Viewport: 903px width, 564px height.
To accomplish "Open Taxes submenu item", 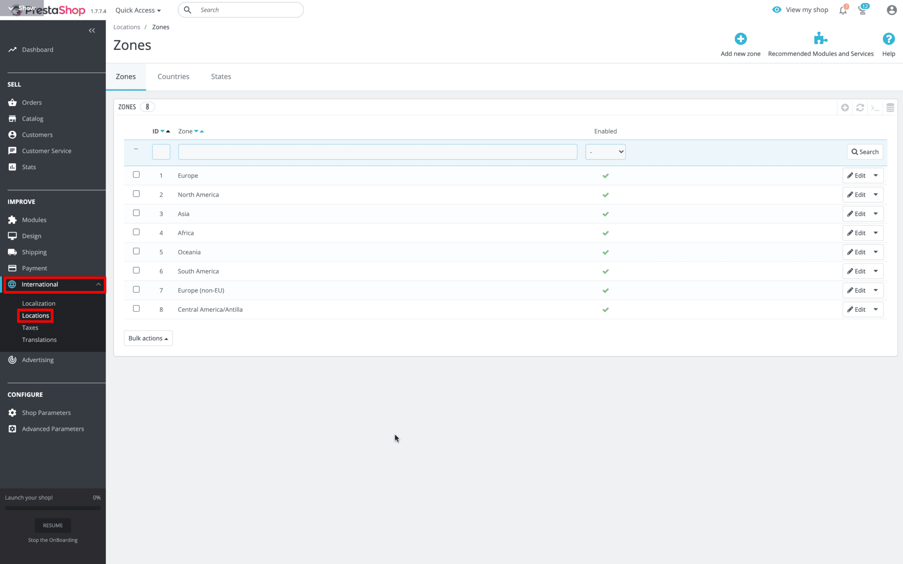I will coord(30,328).
